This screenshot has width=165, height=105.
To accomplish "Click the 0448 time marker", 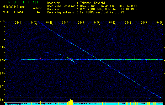I will [x=128, y=23].
